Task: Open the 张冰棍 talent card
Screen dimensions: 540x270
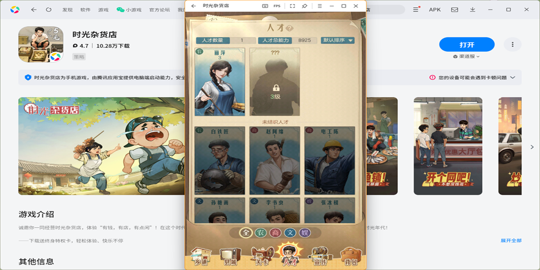Action: 330,211
